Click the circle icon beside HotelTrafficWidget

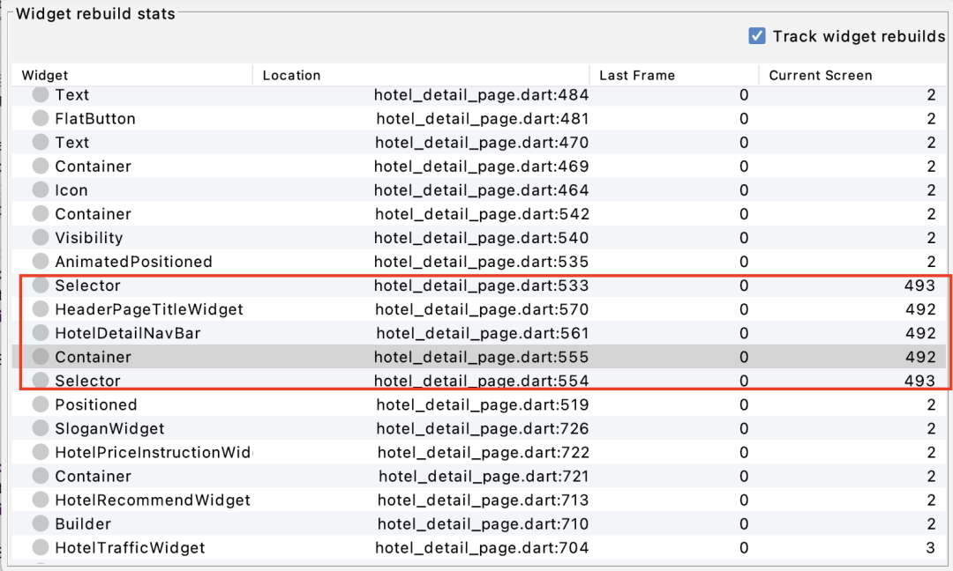click(41, 547)
